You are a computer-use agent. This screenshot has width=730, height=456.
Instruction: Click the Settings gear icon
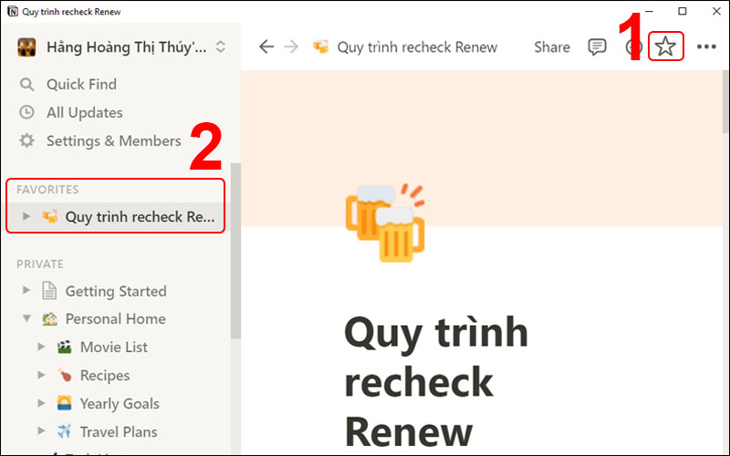[x=26, y=140]
